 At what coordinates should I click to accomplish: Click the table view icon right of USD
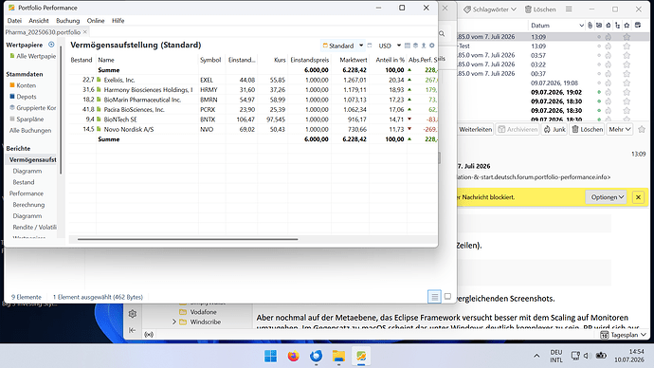pos(408,46)
